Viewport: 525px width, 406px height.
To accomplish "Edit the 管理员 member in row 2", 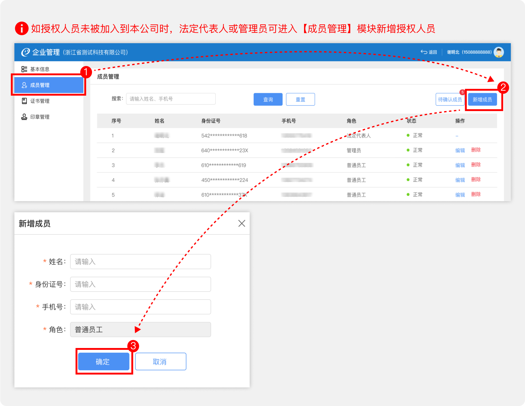I will [460, 150].
